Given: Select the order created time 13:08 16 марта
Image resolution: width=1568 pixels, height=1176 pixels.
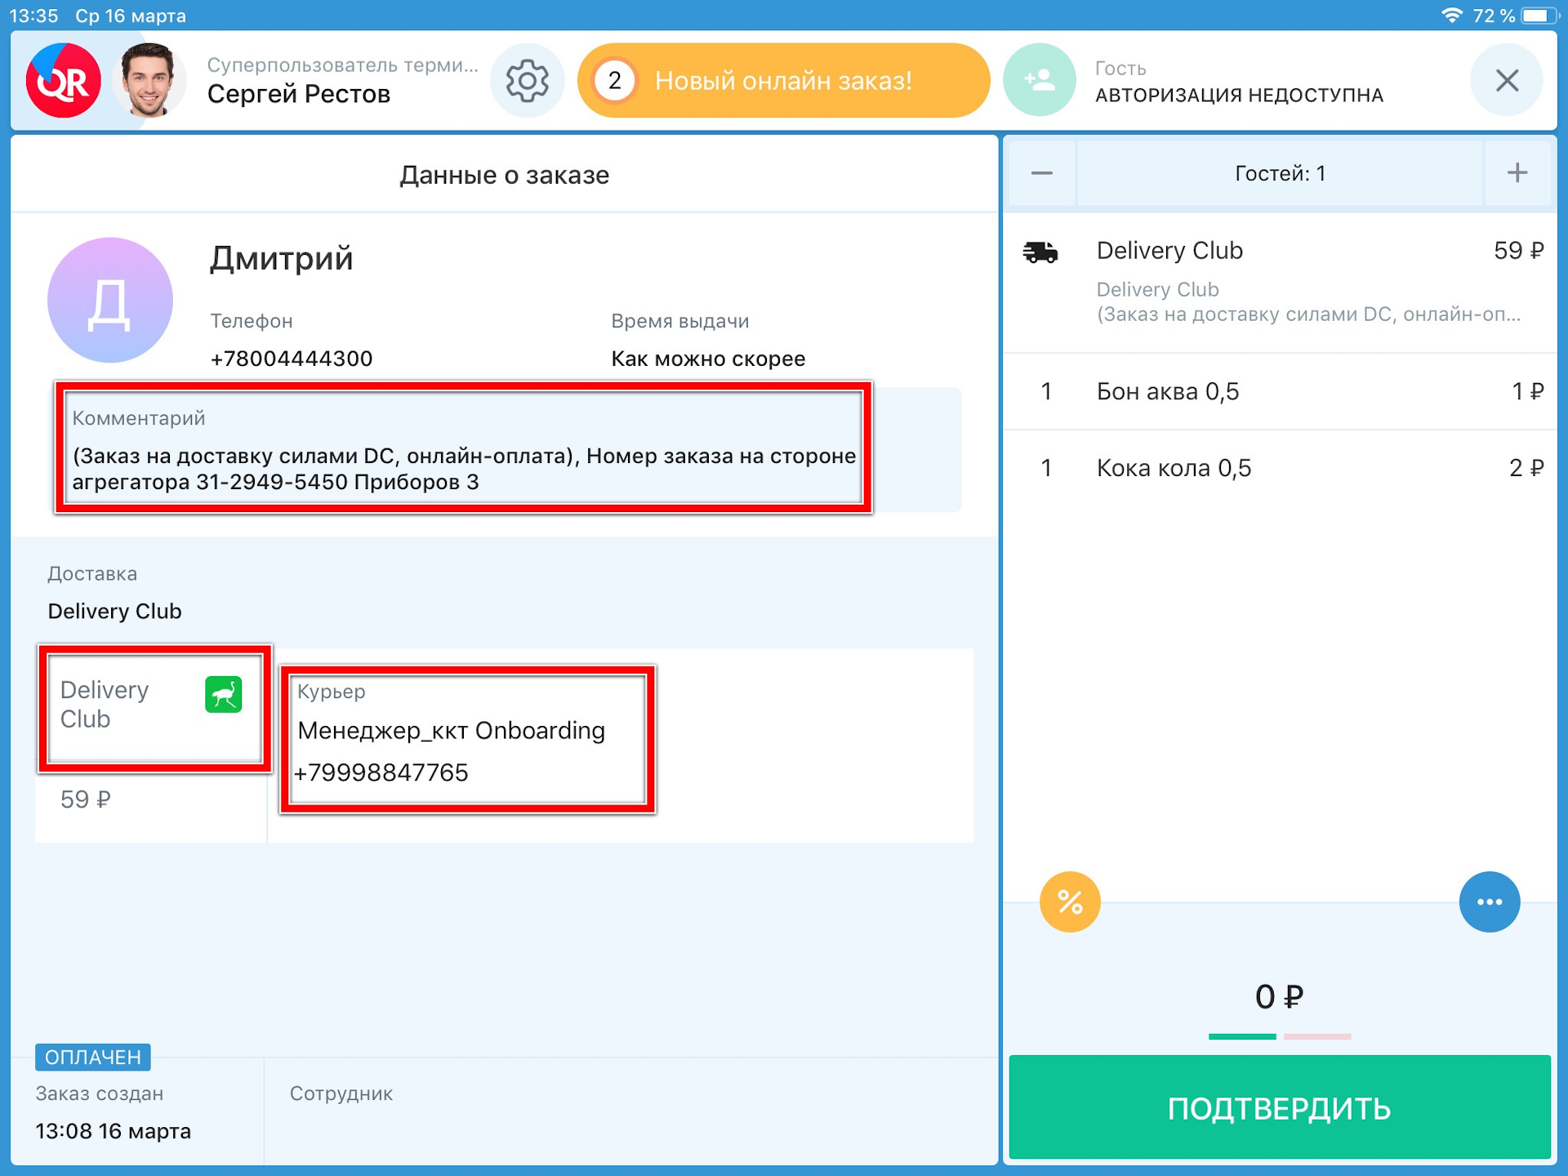Looking at the screenshot, I should (114, 1131).
